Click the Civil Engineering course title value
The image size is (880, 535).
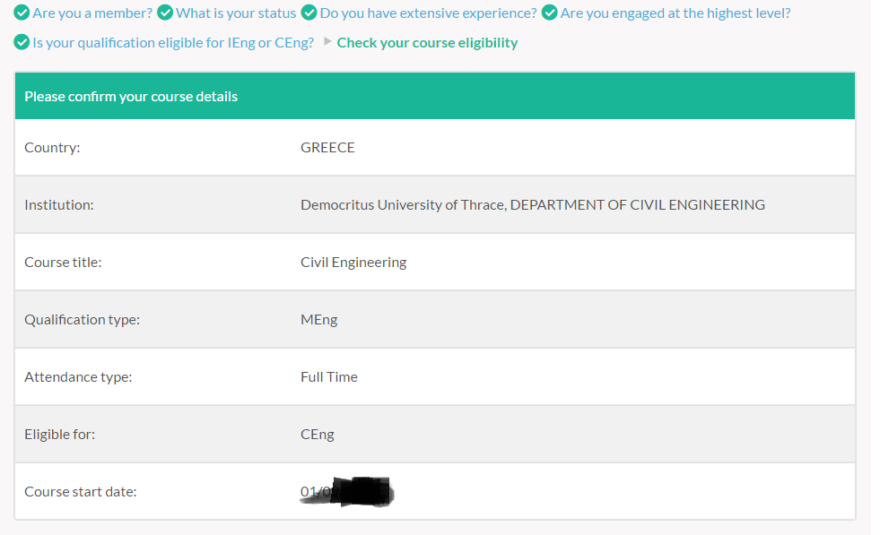(353, 263)
